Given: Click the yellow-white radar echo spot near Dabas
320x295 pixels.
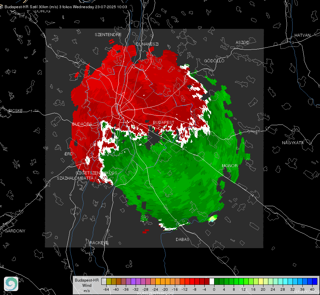Looking at the screenshot, I should [x=213, y=218].
